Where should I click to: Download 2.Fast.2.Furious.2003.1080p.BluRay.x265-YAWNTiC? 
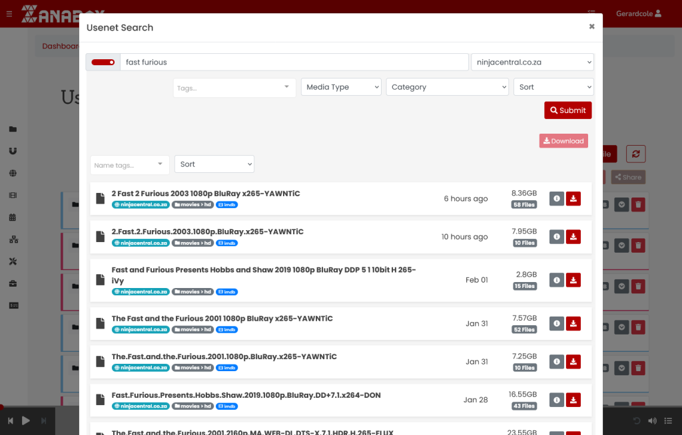[x=573, y=237]
